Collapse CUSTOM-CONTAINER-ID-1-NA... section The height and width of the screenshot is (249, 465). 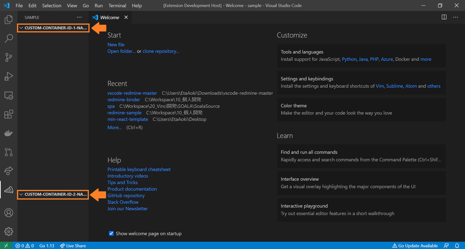pos(53,28)
